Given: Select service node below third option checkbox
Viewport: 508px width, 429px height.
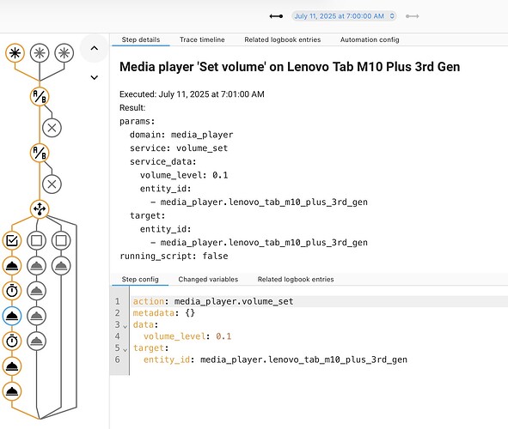Looking at the screenshot, I should click(61, 266).
